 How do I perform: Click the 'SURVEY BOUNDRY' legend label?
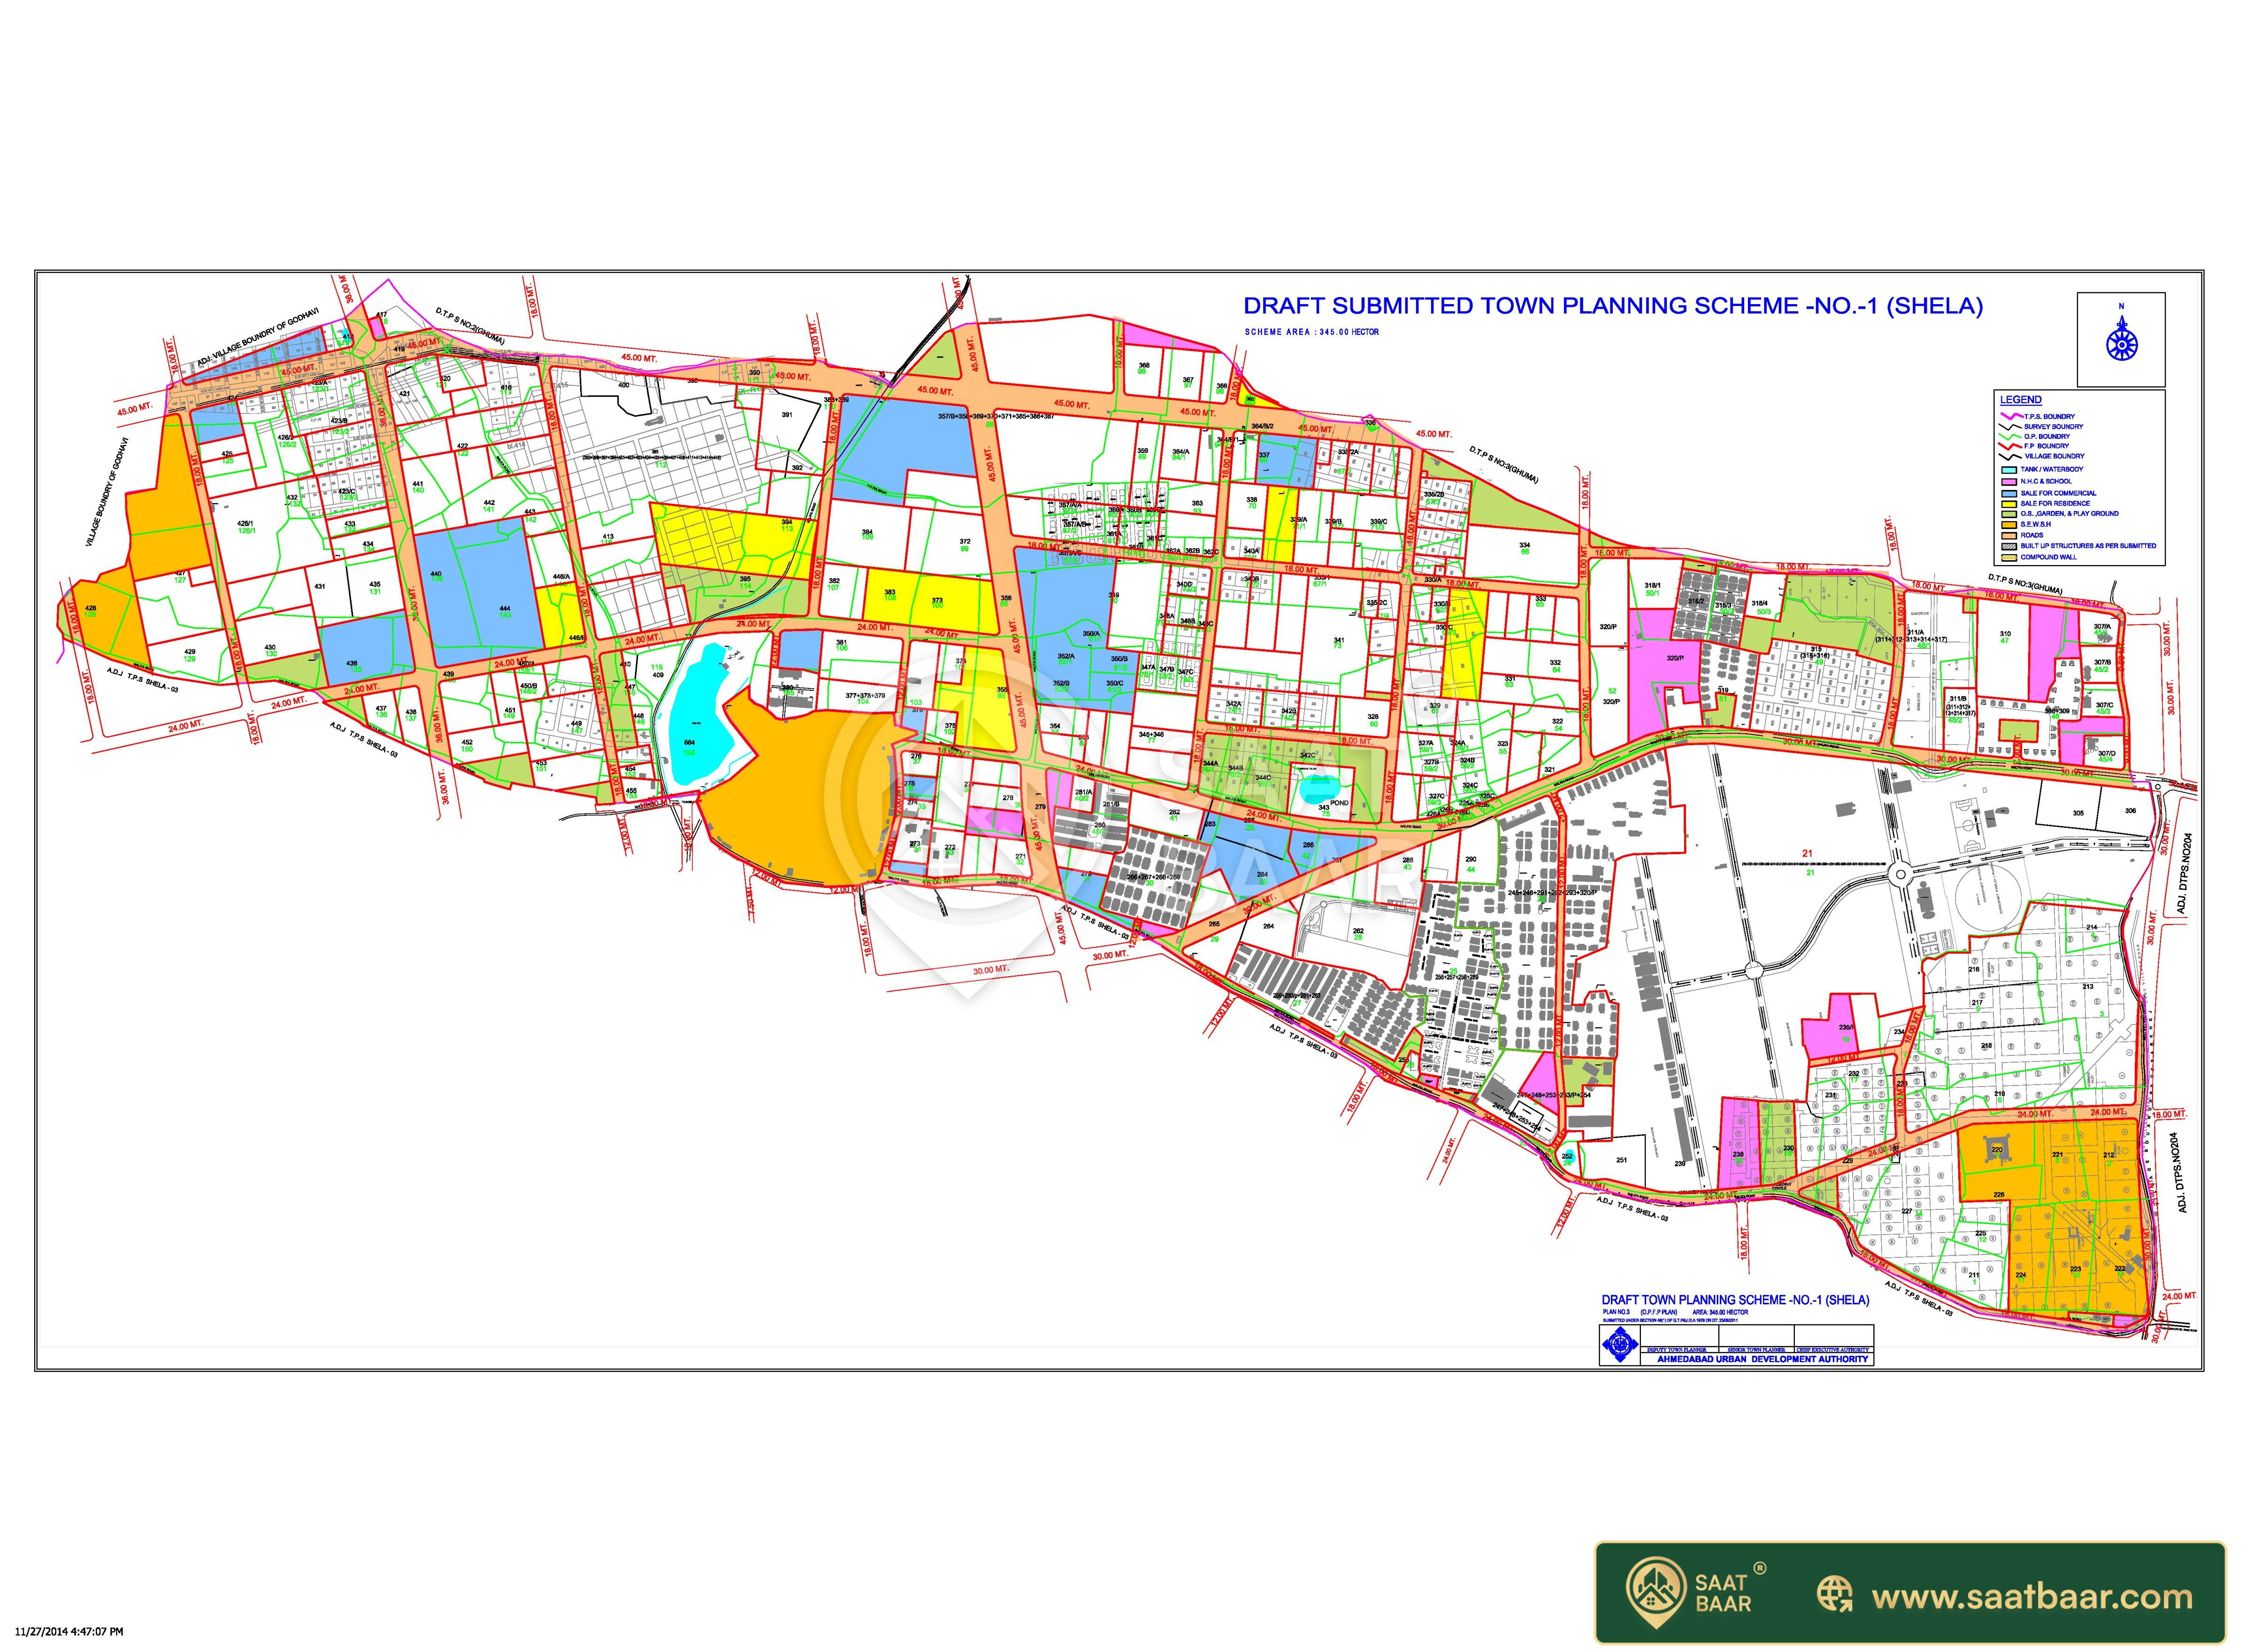tap(2054, 427)
